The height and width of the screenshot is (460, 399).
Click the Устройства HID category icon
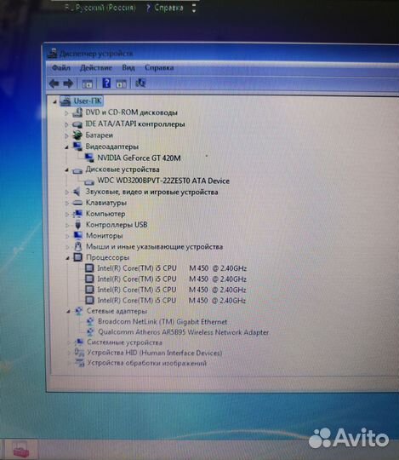tap(79, 353)
